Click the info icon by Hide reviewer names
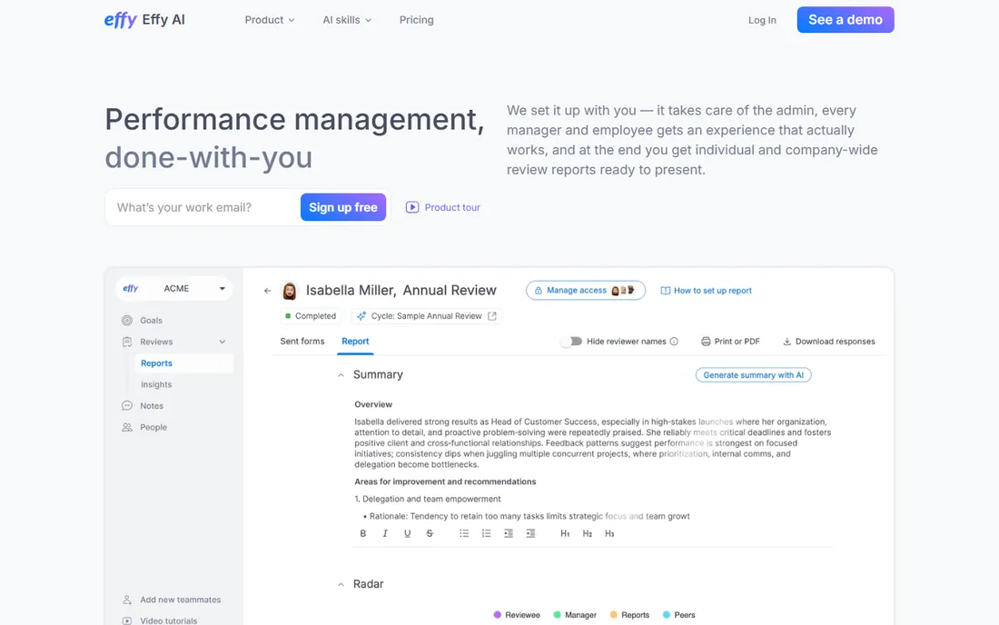This screenshot has height=625, width=999. click(674, 342)
